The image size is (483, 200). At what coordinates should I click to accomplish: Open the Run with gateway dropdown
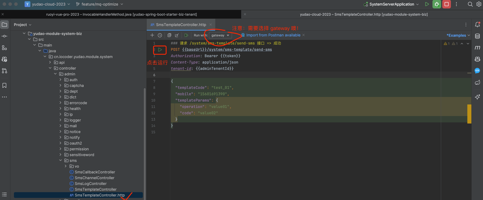[x=220, y=35]
